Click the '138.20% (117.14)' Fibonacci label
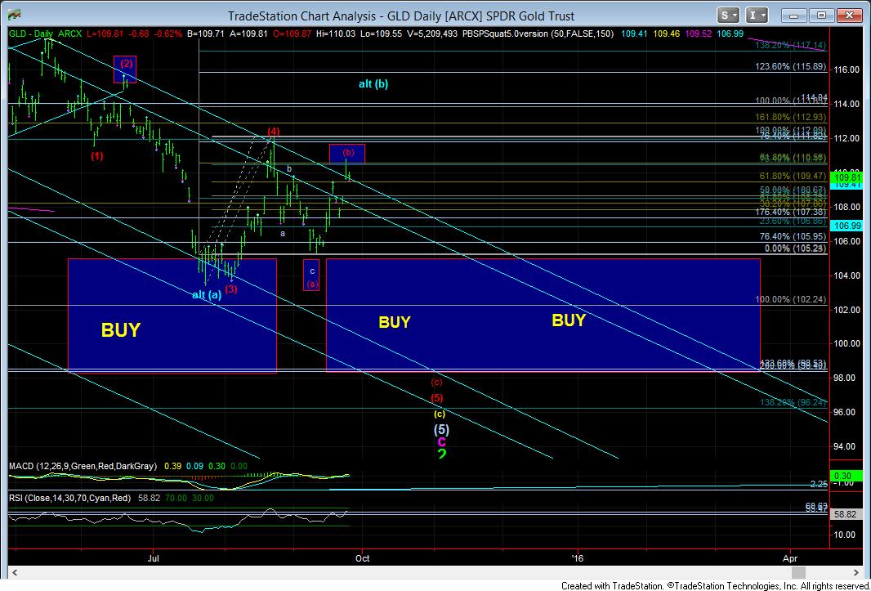Image resolution: width=871 pixels, height=591 pixels. 790,45
